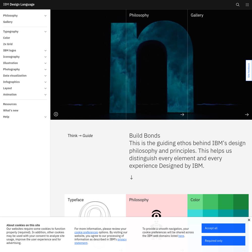The image size is (252, 252).
Task: Open the Gallery hero panel title
Action: tap(197, 15)
